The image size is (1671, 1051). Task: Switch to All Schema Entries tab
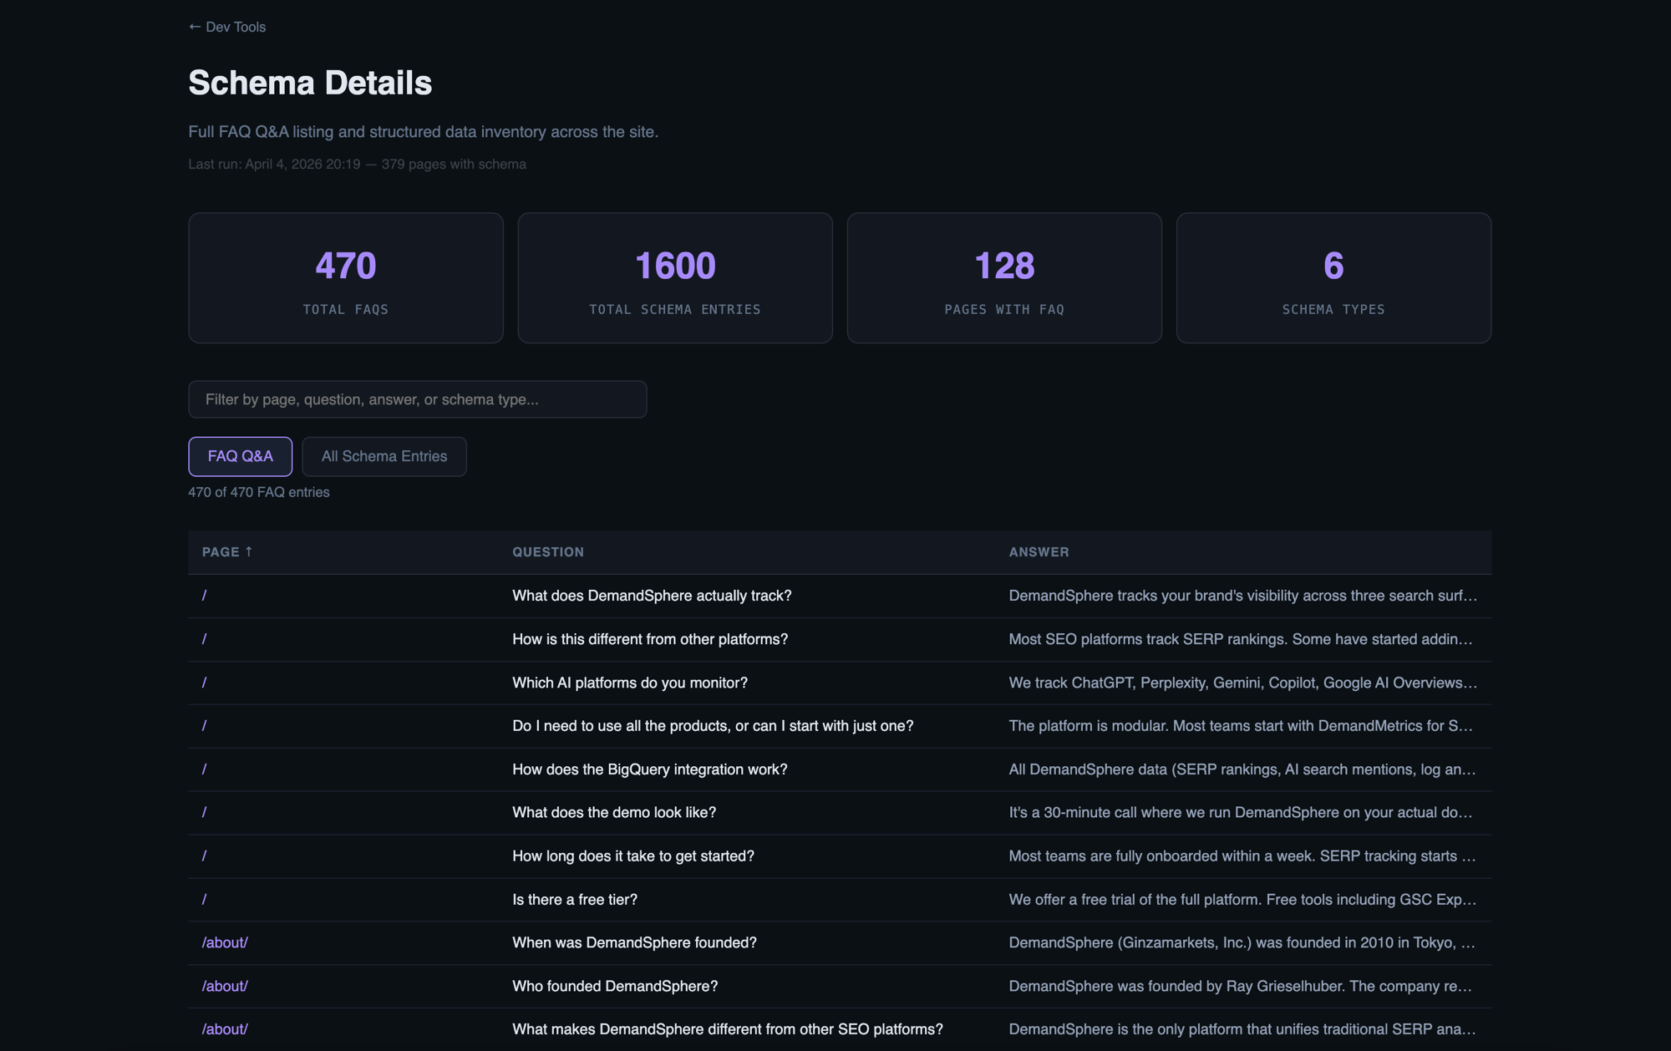(383, 456)
